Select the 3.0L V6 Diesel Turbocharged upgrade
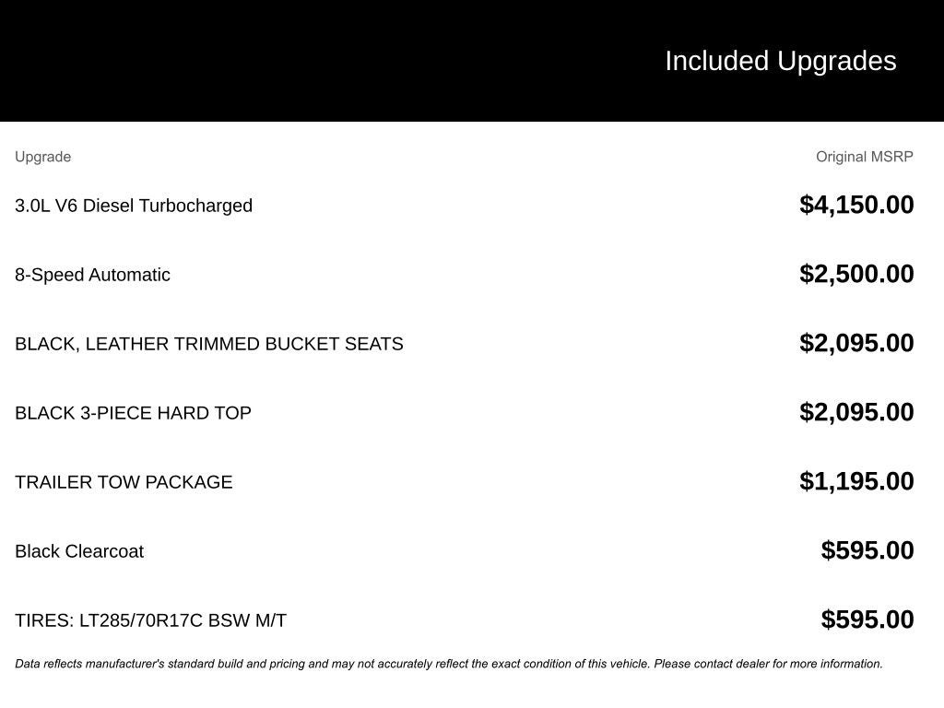 coord(134,206)
